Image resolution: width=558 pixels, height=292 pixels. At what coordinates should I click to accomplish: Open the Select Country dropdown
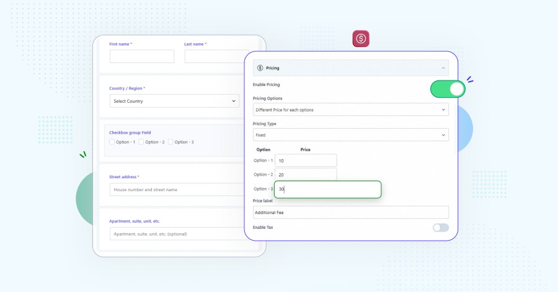[x=174, y=101]
